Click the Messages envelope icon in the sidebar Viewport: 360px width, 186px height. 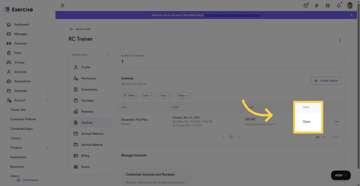click(9, 34)
